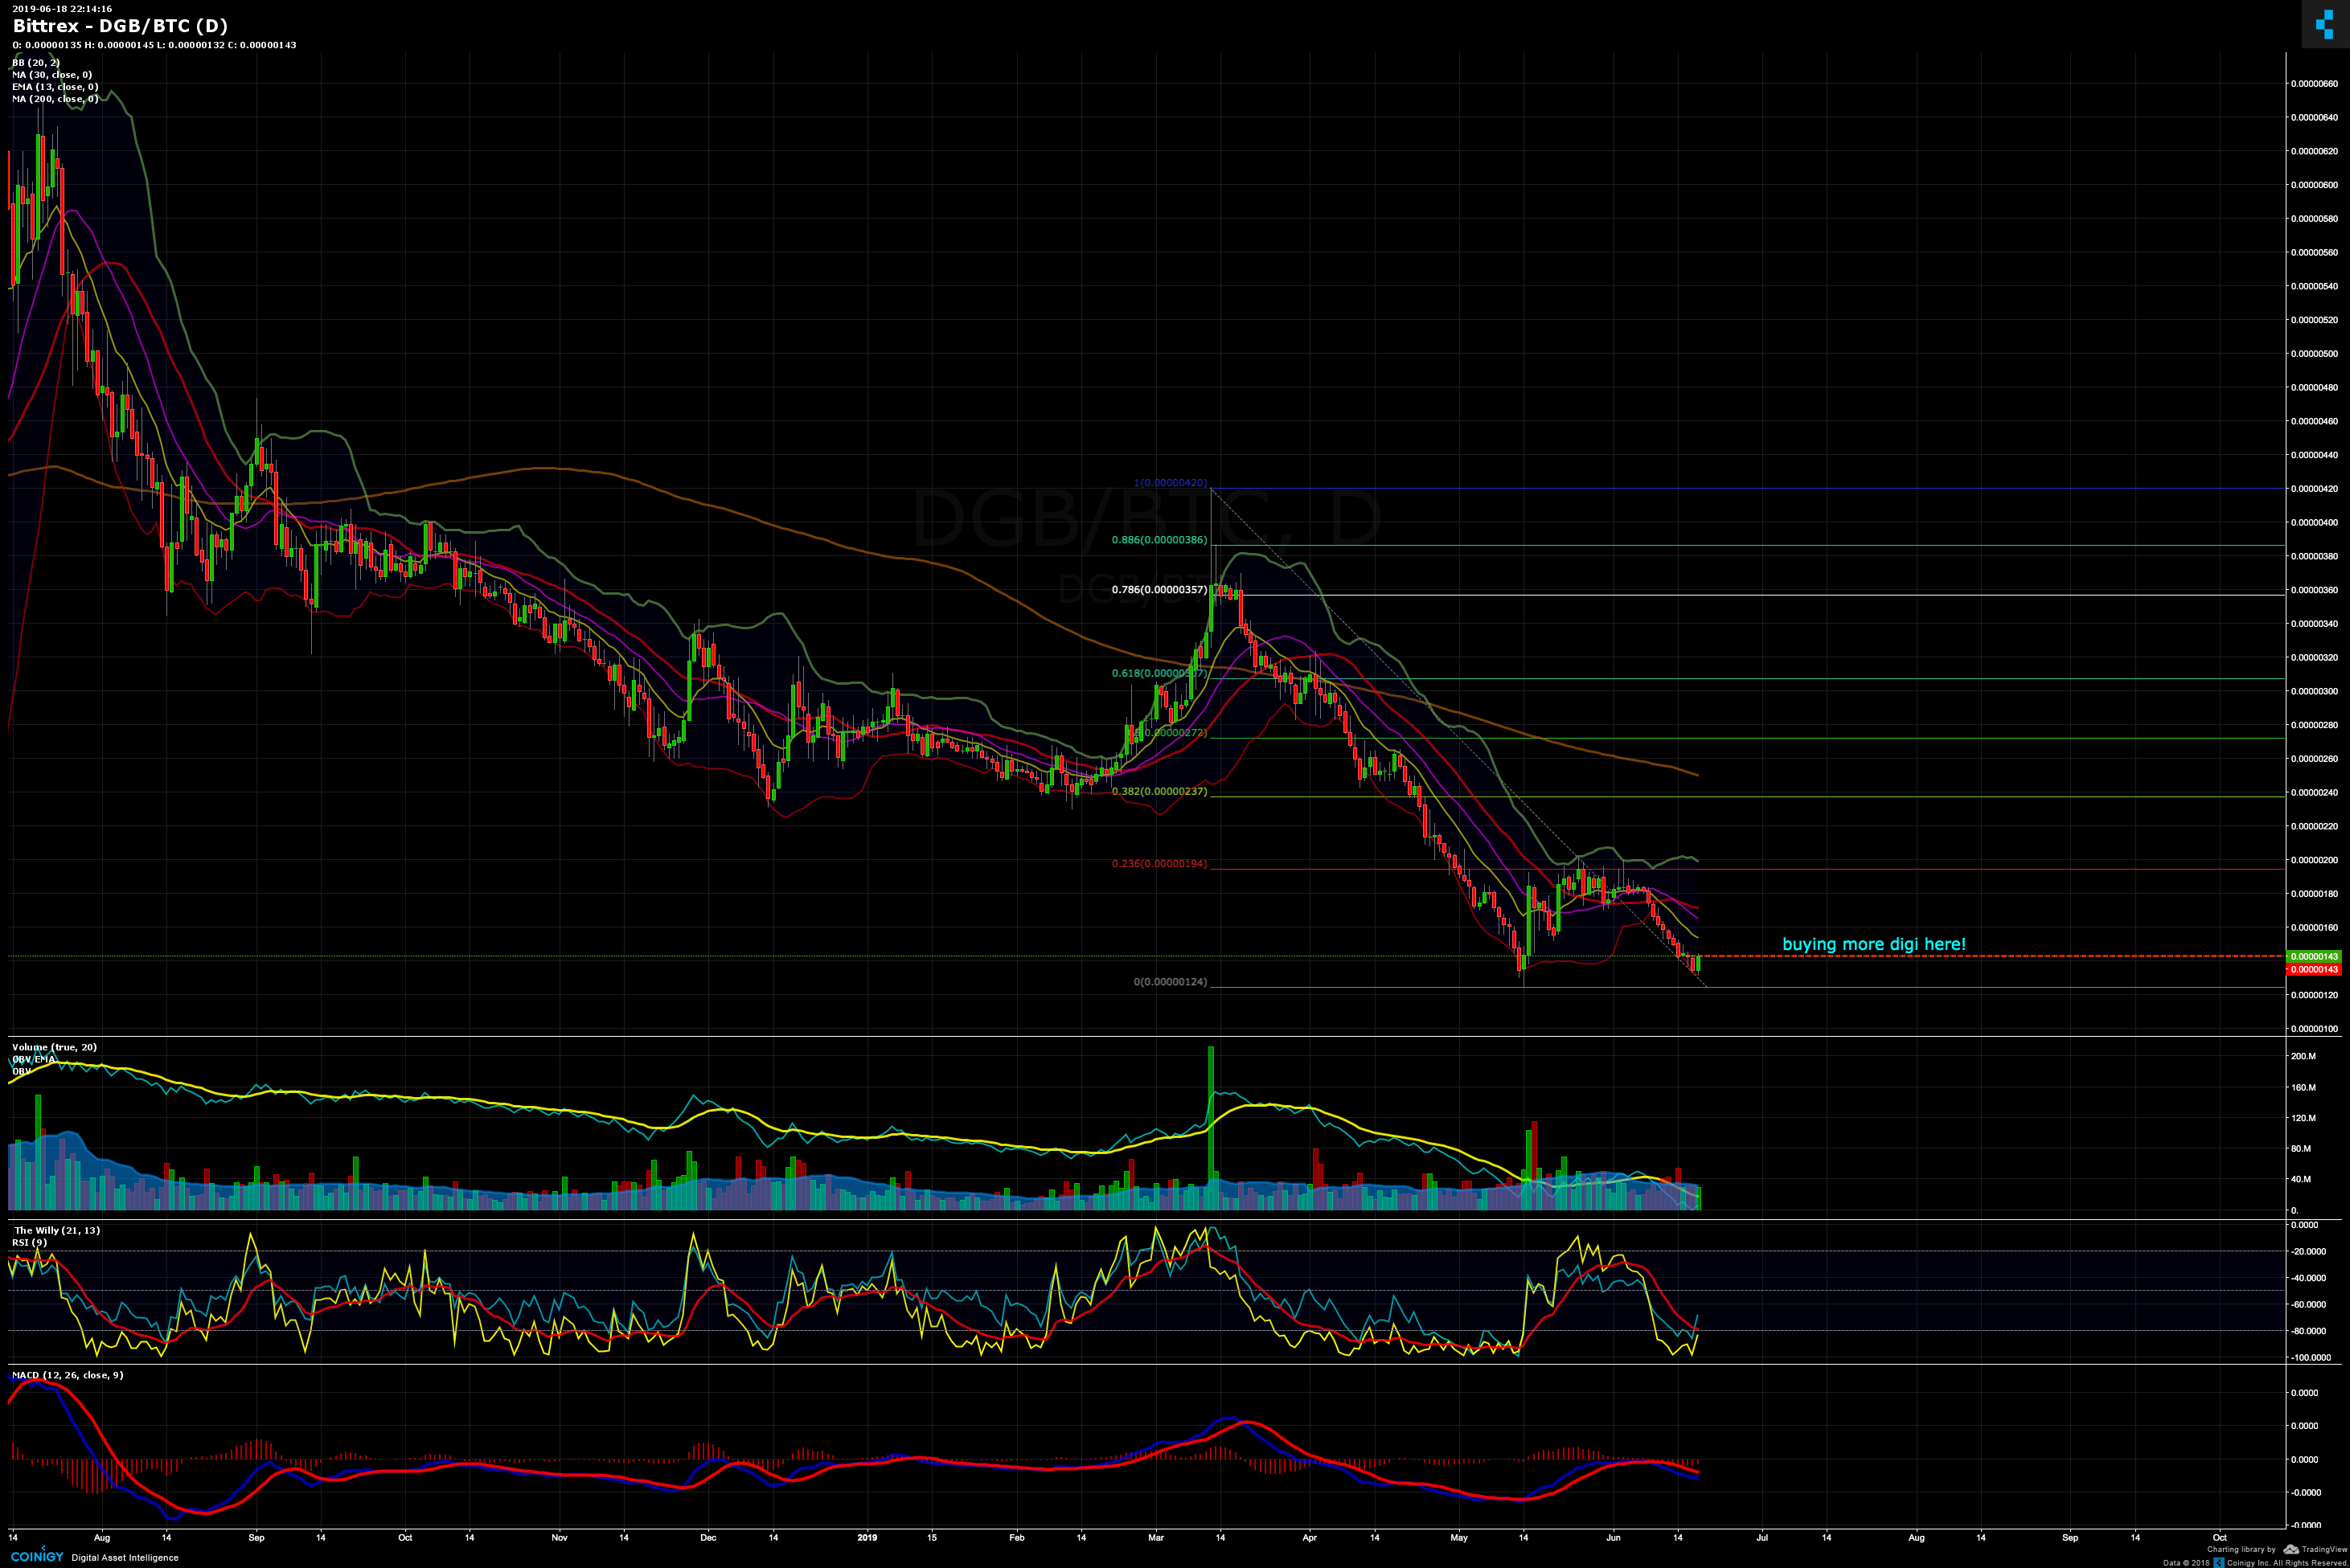The image size is (2350, 1568).
Task: Select the MA (200, close, 0) legend
Action: (x=55, y=99)
